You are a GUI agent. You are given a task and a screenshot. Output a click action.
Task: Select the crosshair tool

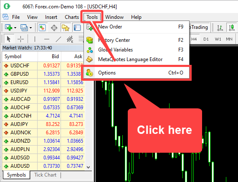click(20, 39)
